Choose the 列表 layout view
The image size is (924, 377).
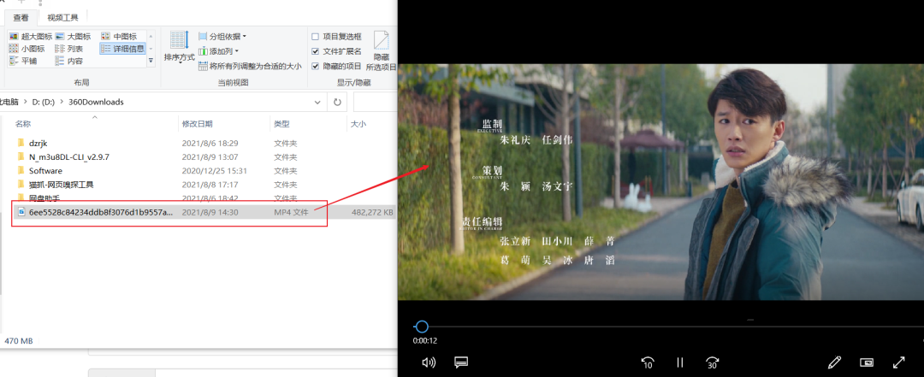tap(69, 49)
